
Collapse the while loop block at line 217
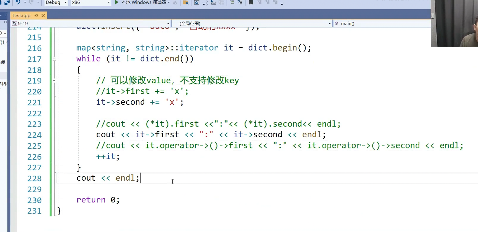(x=54, y=59)
